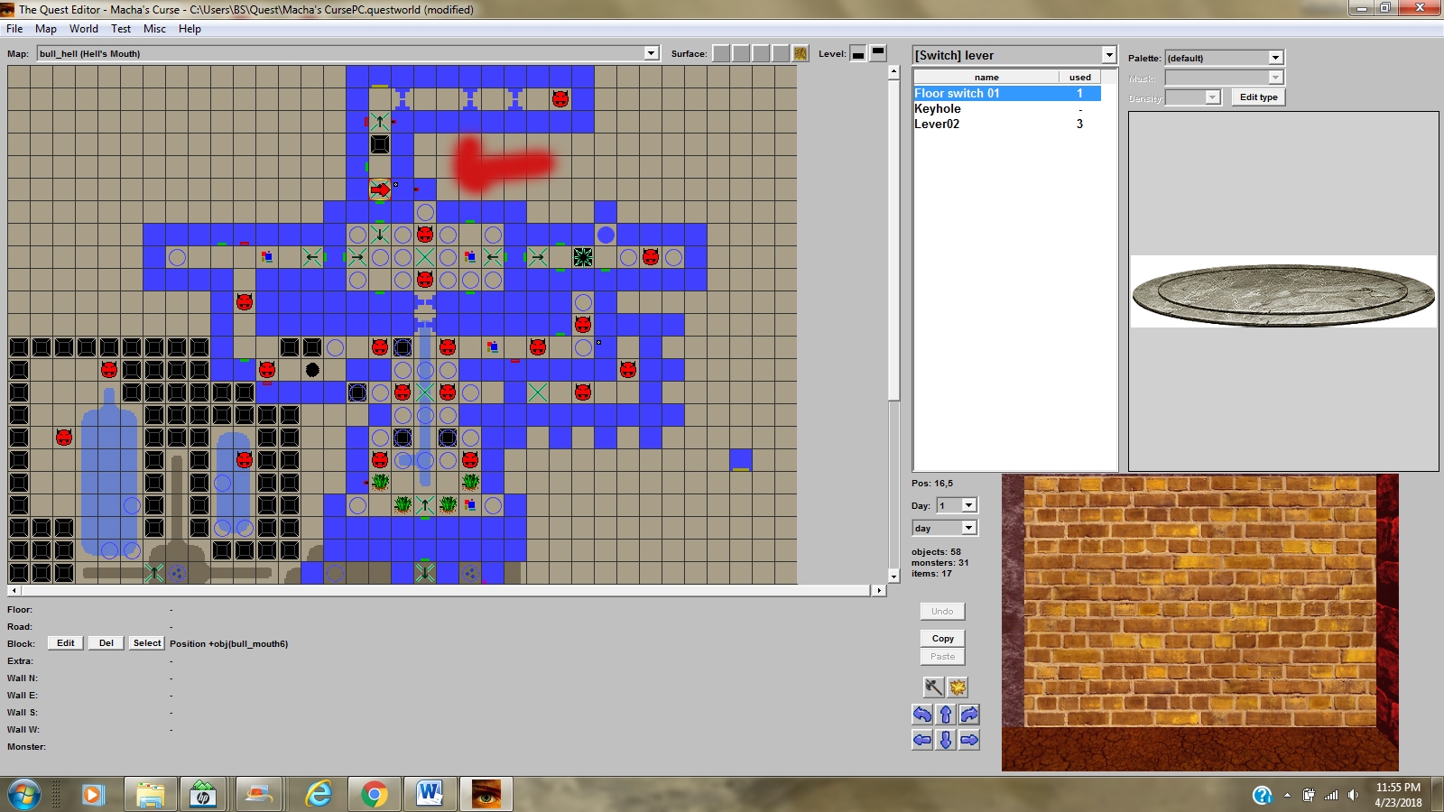Open the Misc menu
The width and height of the screenshot is (1444, 812).
point(154,29)
